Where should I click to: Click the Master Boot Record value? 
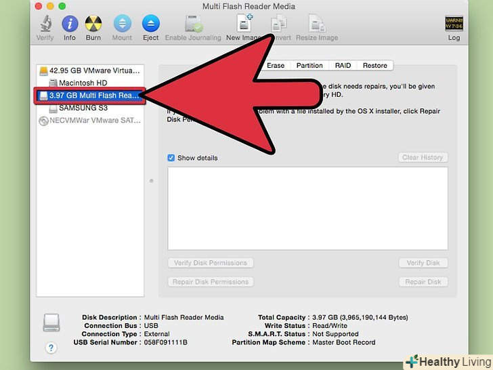click(343, 342)
